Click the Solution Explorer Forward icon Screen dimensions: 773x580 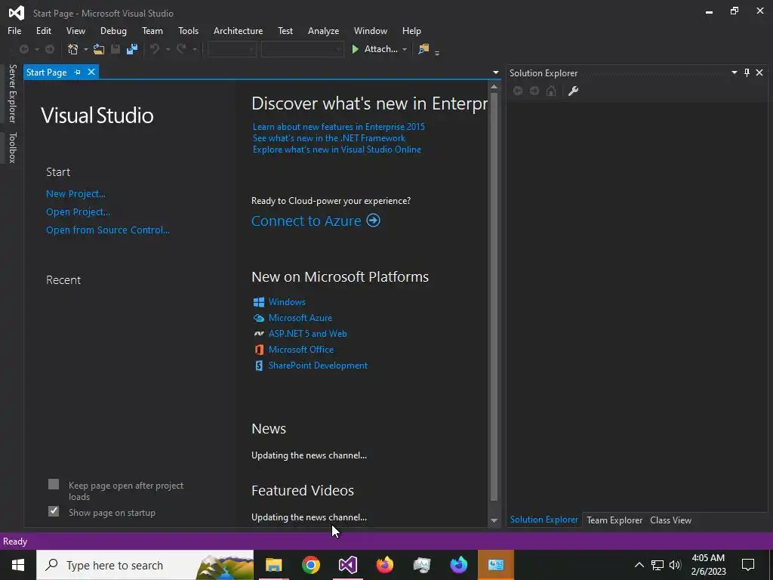(534, 91)
